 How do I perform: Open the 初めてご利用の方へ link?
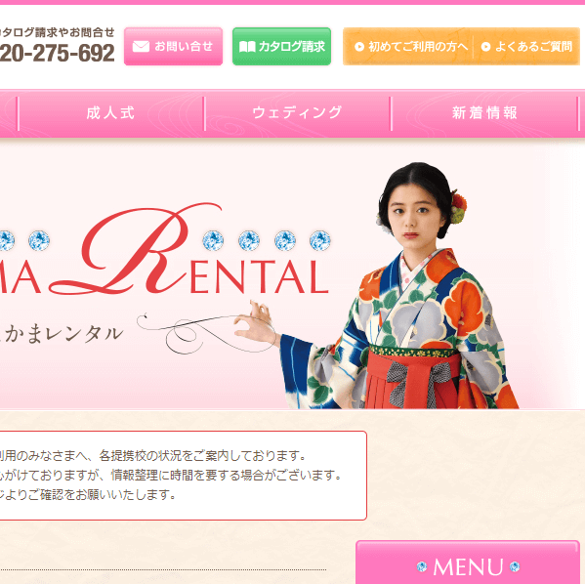coord(411,47)
